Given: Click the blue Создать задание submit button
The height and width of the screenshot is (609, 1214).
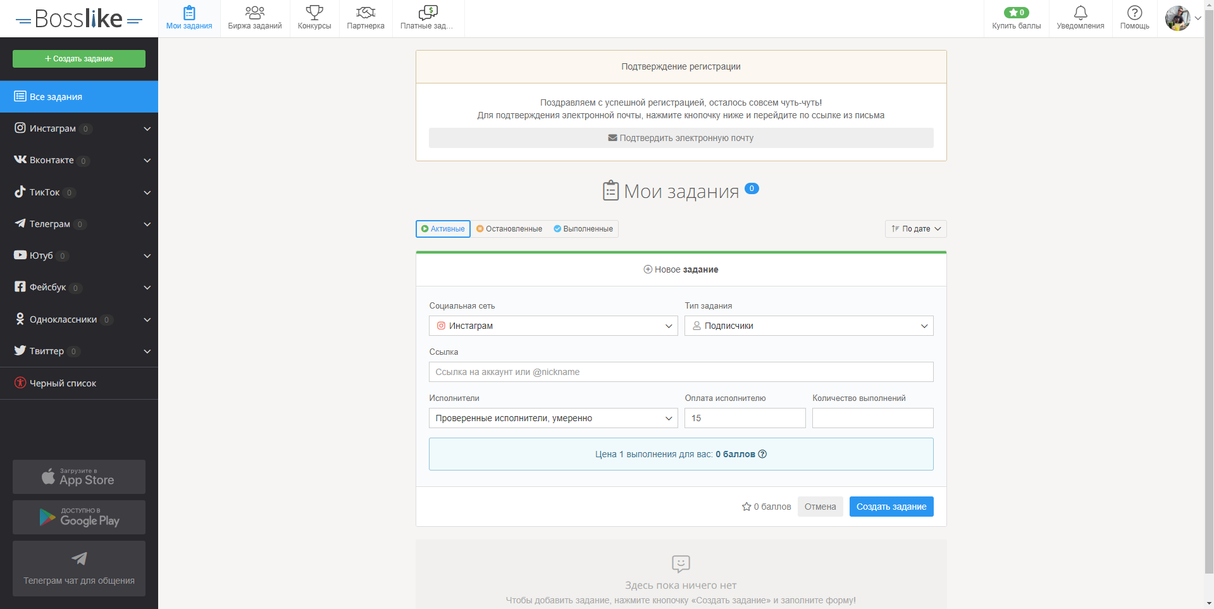Looking at the screenshot, I should tap(891, 507).
